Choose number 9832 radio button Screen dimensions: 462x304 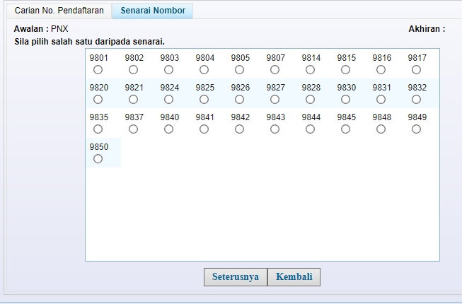[x=416, y=100]
